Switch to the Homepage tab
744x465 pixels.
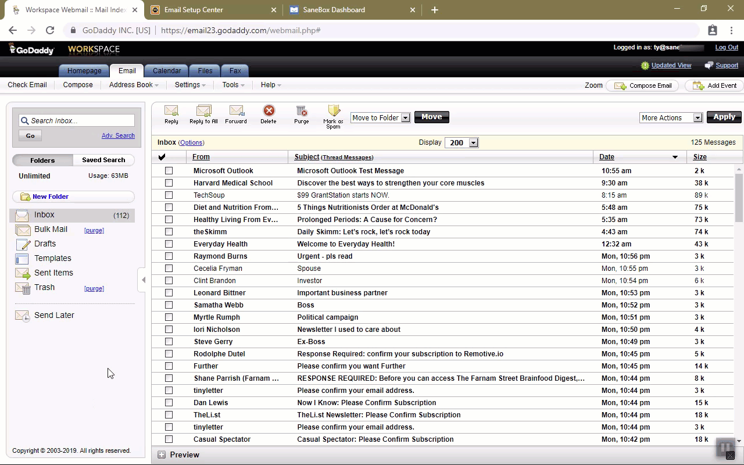[x=84, y=71]
